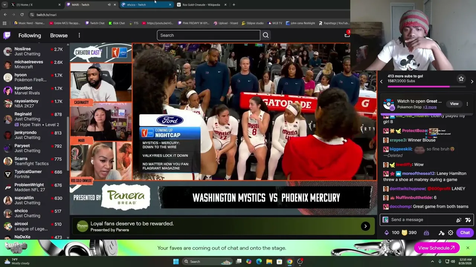This screenshot has height=267, width=476.
Task: Click the docchomp username in chat
Action: pyautogui.click(x=400, y=207)
